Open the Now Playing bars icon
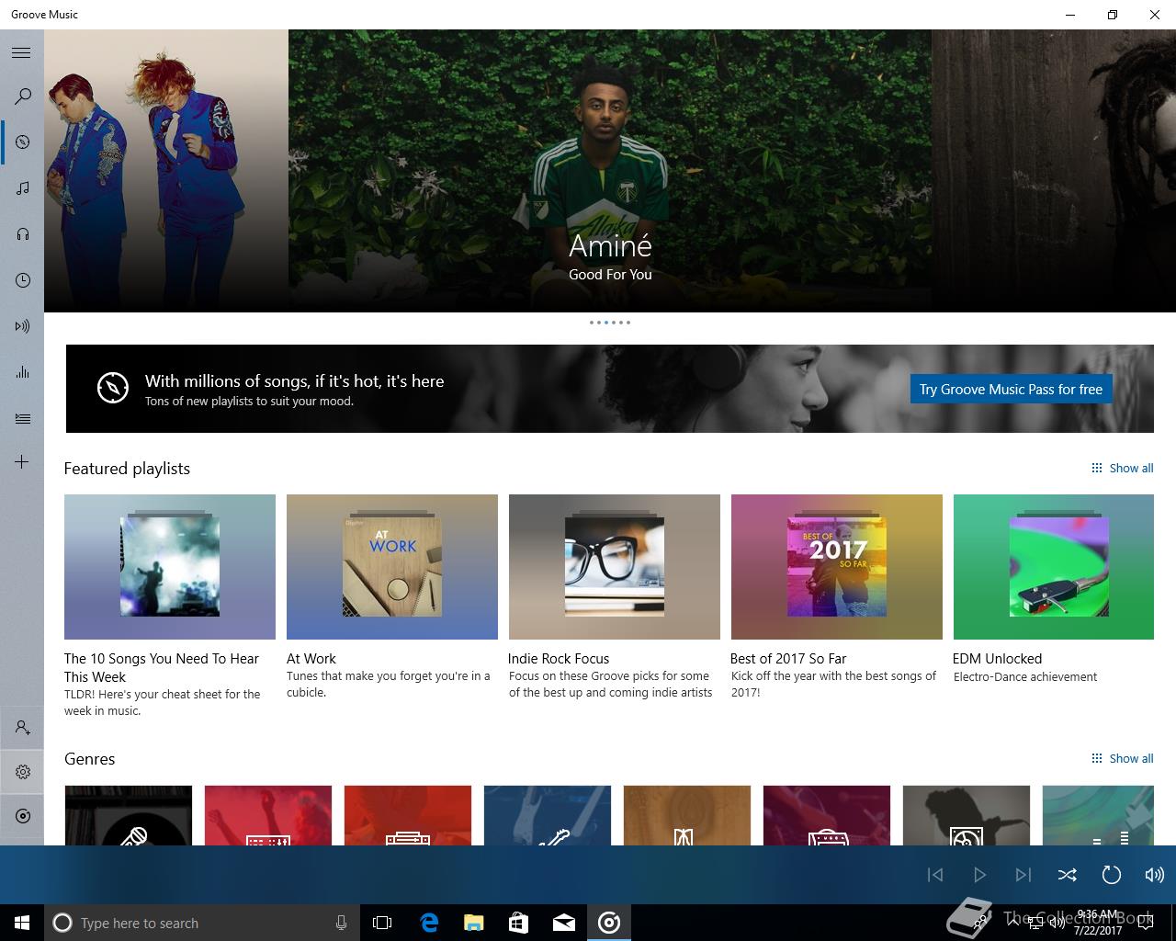Screen dimensions: 1176x941 click(x=23, y=372)
